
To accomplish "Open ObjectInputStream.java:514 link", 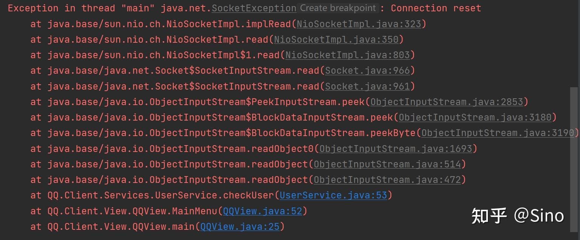I will [x=387, y=164].
